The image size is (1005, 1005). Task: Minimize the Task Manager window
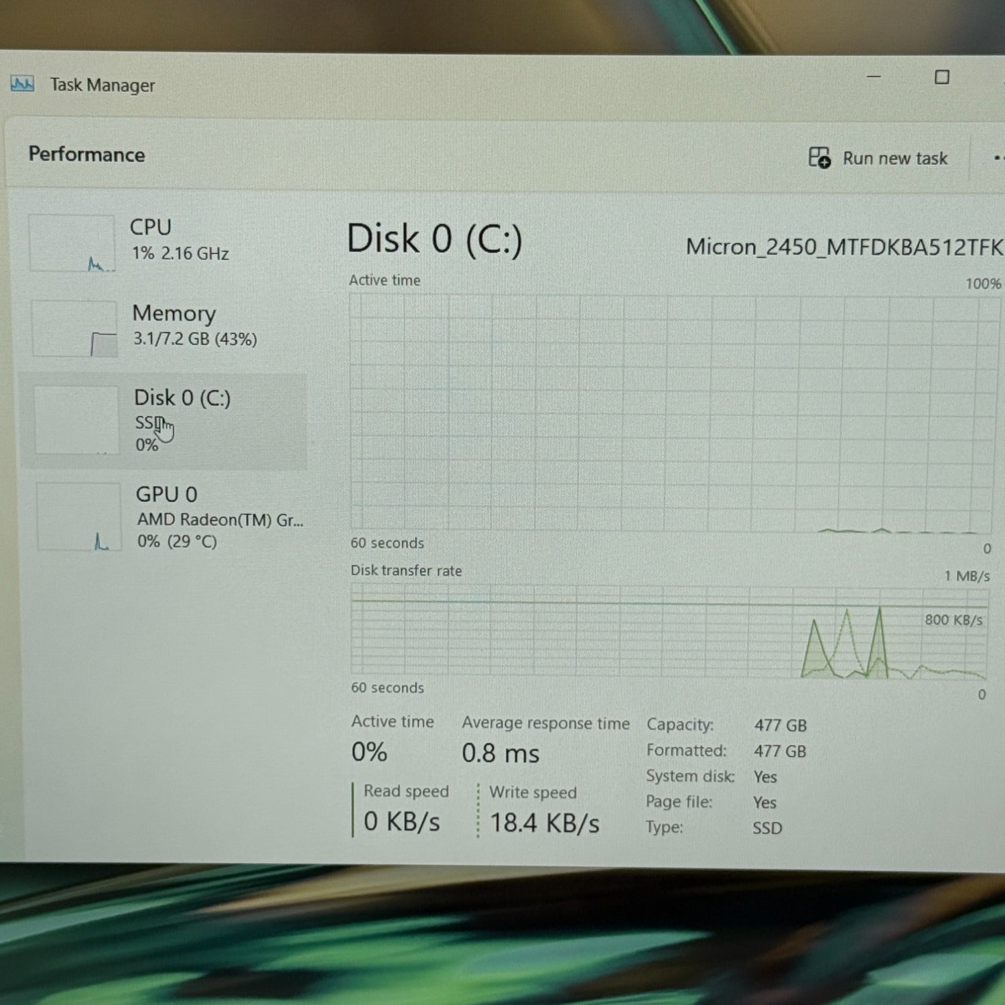click(874, 77)
